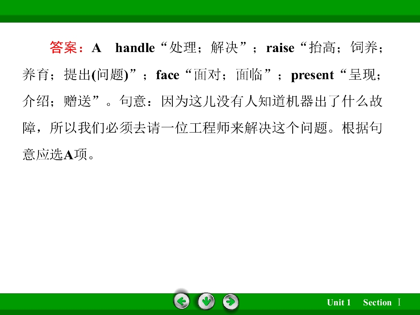
Task: Click the 处理 definition text
Action: (183, 48)
